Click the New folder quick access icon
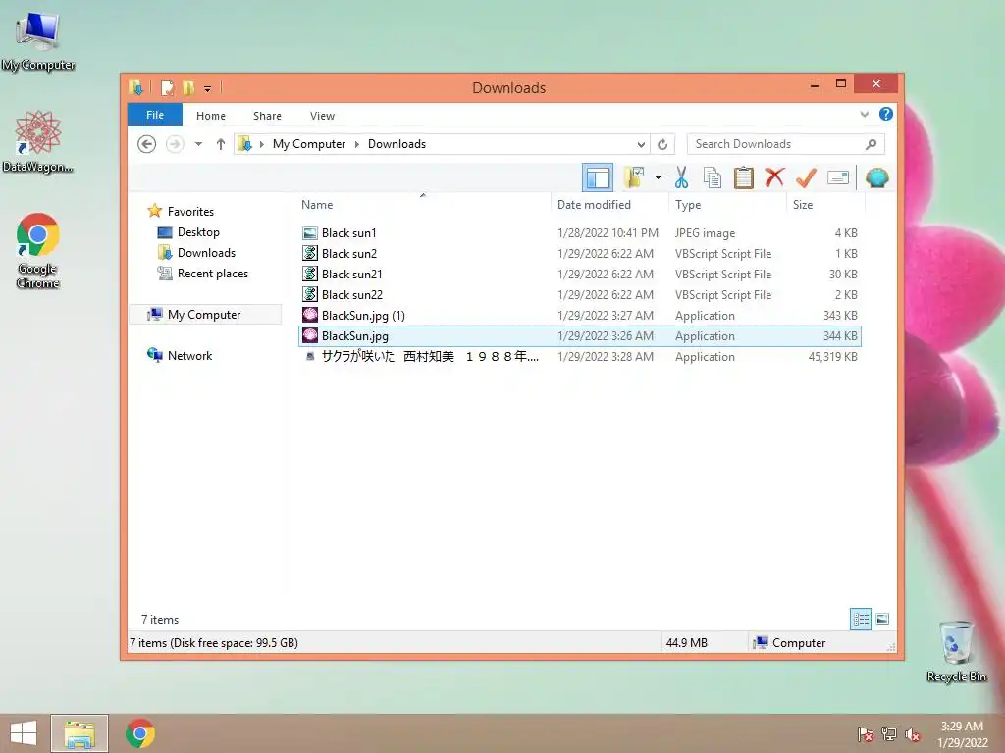1005x753 pixels. 188,87
